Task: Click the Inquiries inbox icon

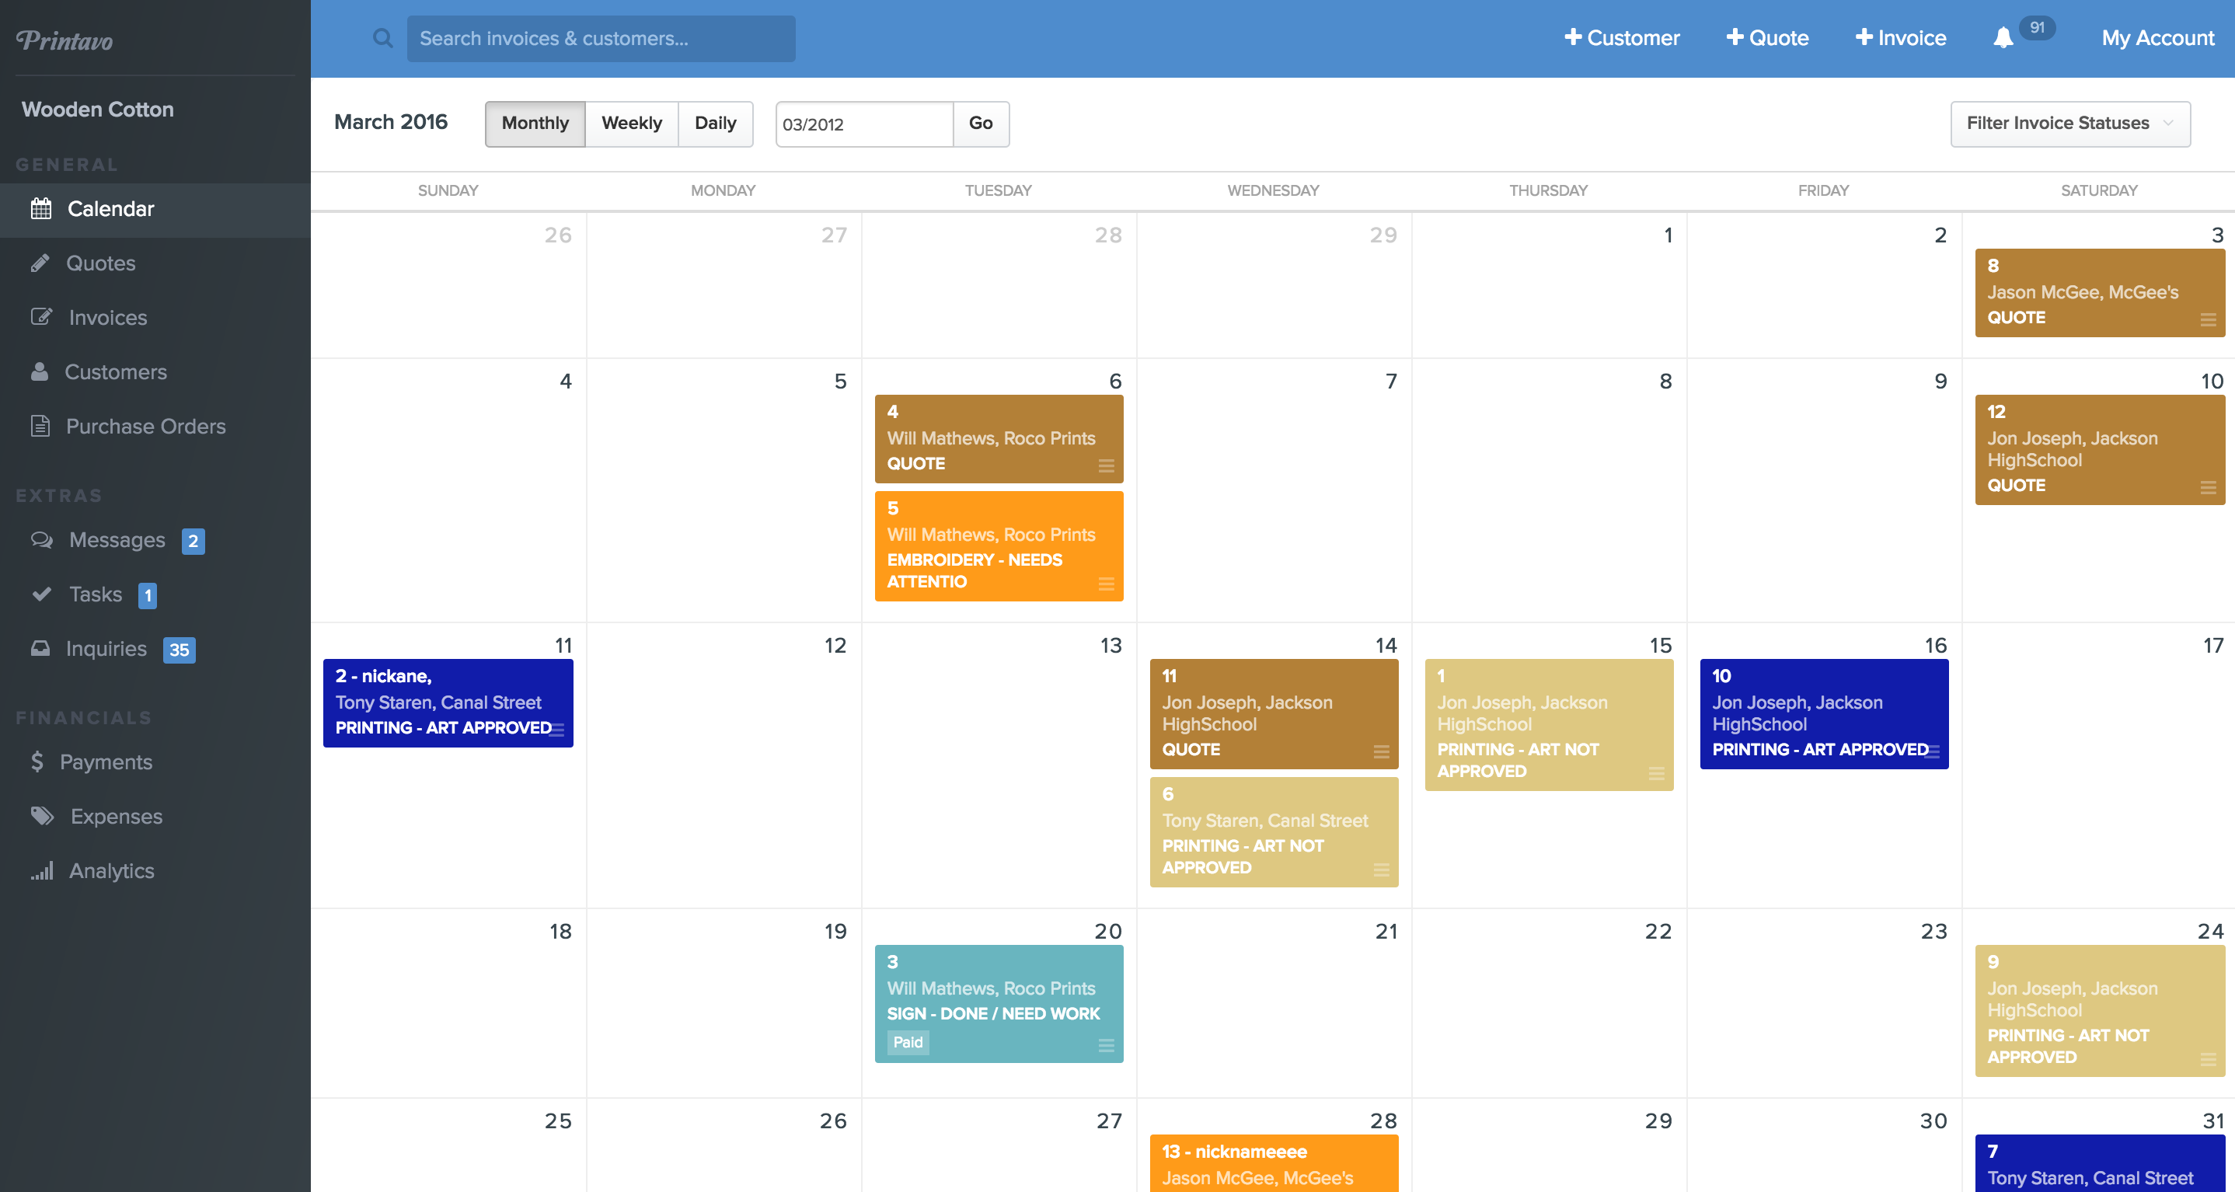Action: pyautogui.click(x=40, y=648)
